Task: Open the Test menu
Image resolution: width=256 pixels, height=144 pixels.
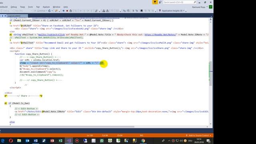Action: pyautogui.click(x=38, y=7)
